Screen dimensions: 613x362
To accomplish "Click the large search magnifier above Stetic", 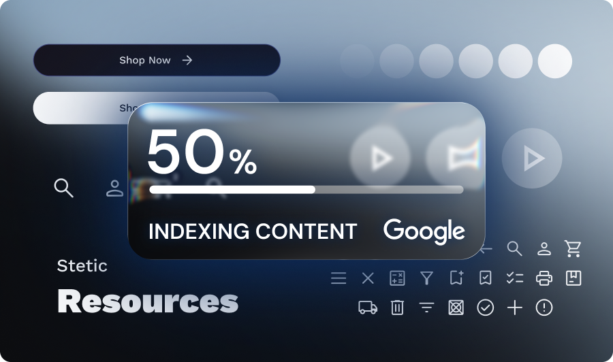I will coord(64,188).
